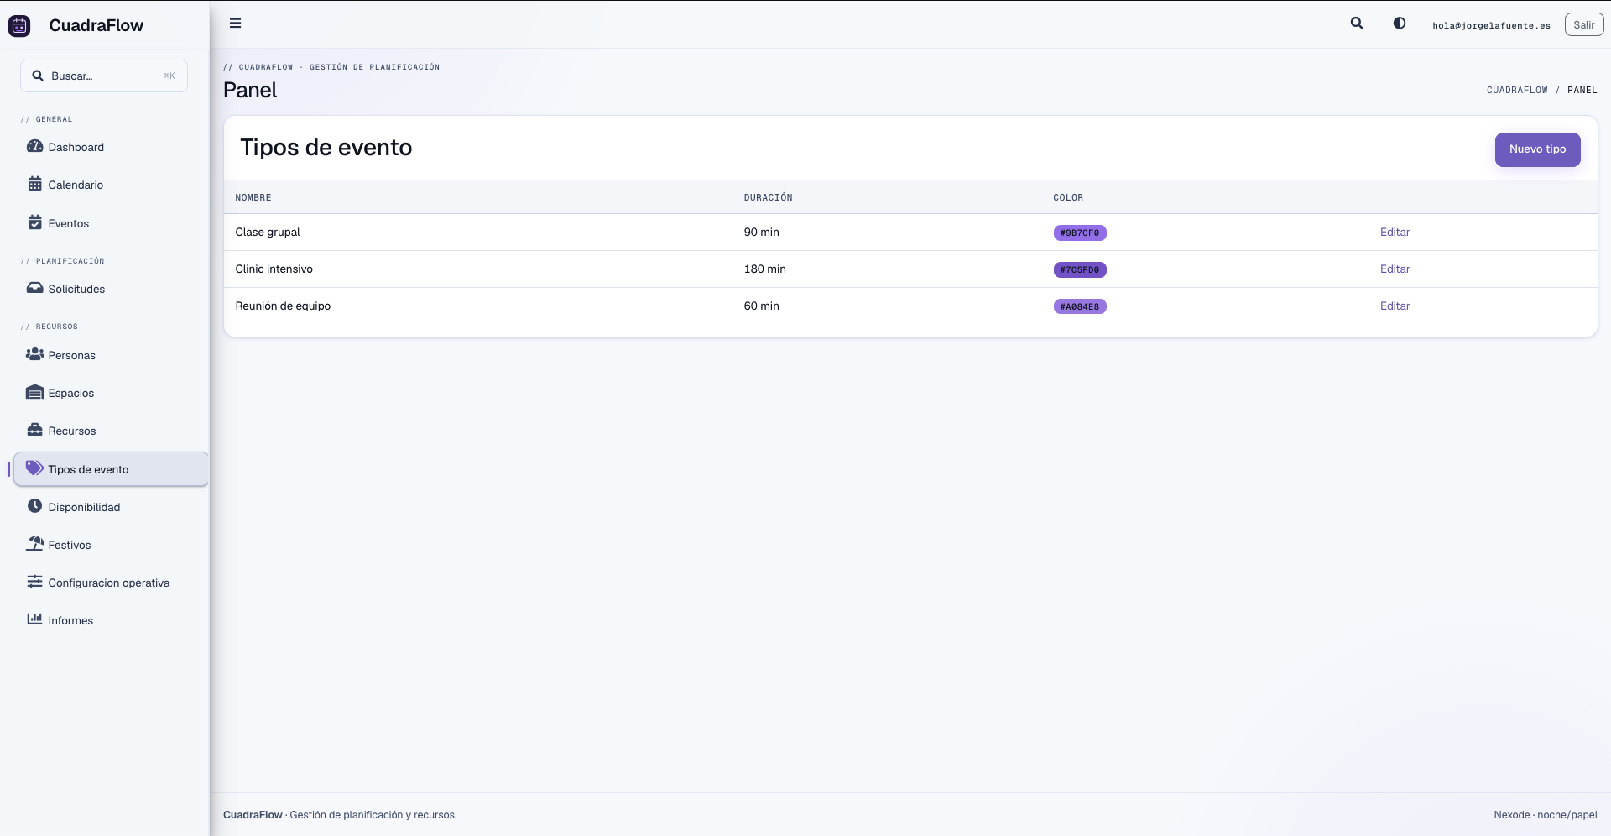Focus the Buscar sidebar search field
This screenshot has height=836, width=1611.
pos(104,76)
